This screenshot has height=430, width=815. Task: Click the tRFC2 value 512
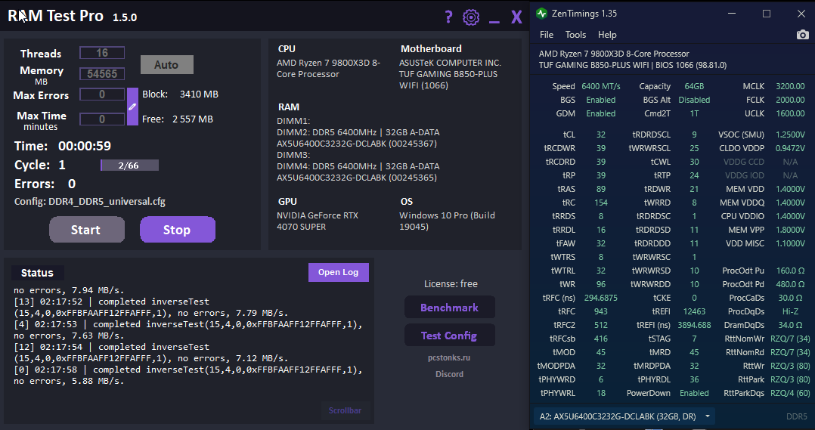(601, 325)
